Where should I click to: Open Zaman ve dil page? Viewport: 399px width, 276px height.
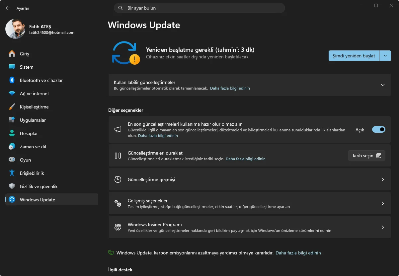point(52,147)
